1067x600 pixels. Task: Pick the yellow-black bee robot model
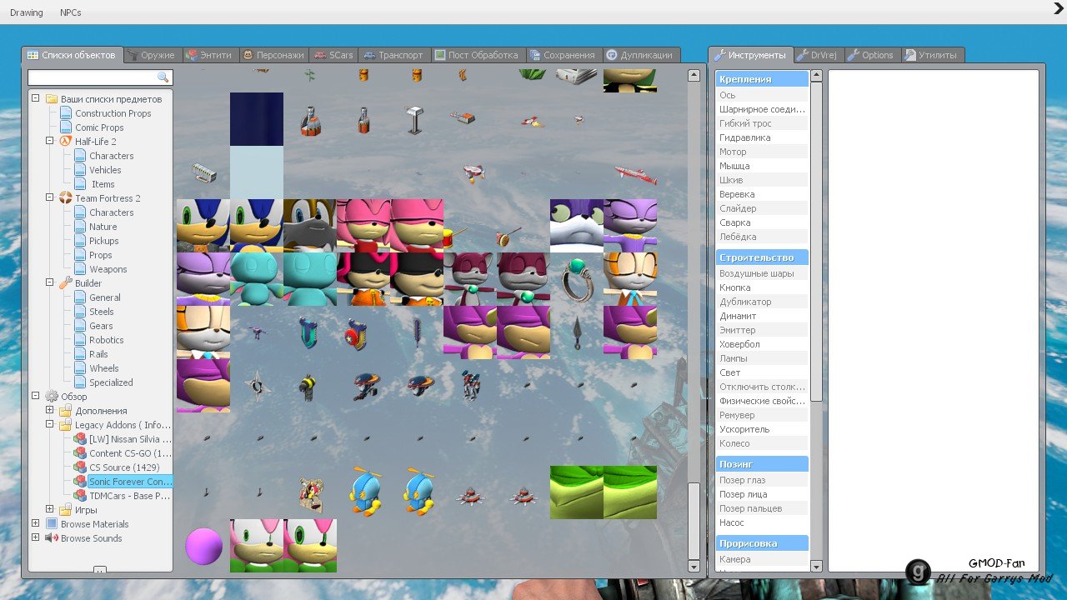tap(309, 387)
